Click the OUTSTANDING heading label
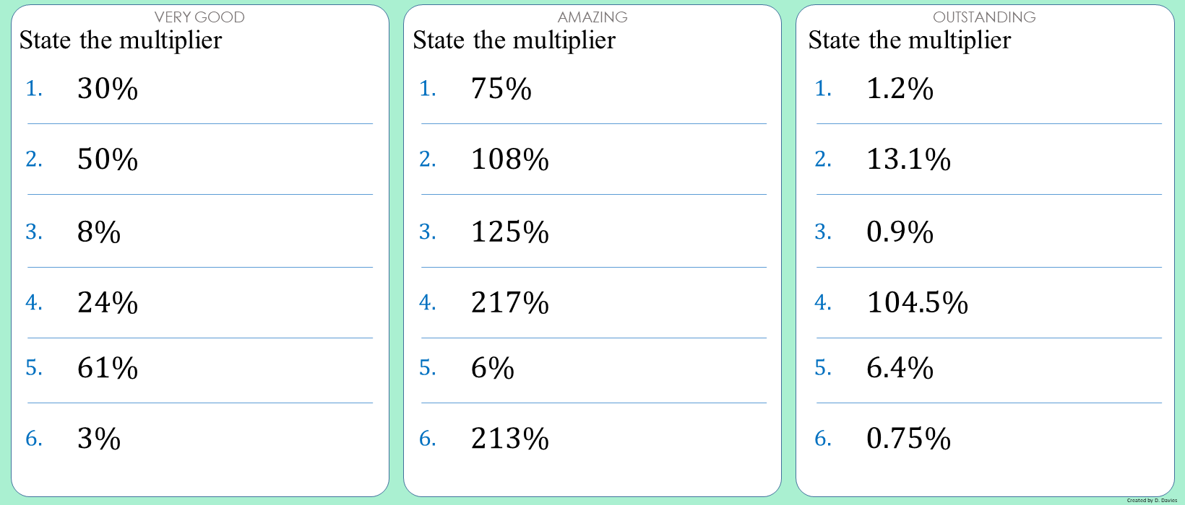 (984, 17)
